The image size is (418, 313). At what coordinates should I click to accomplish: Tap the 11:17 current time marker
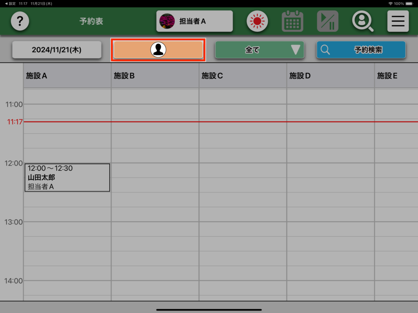[14, 122]
